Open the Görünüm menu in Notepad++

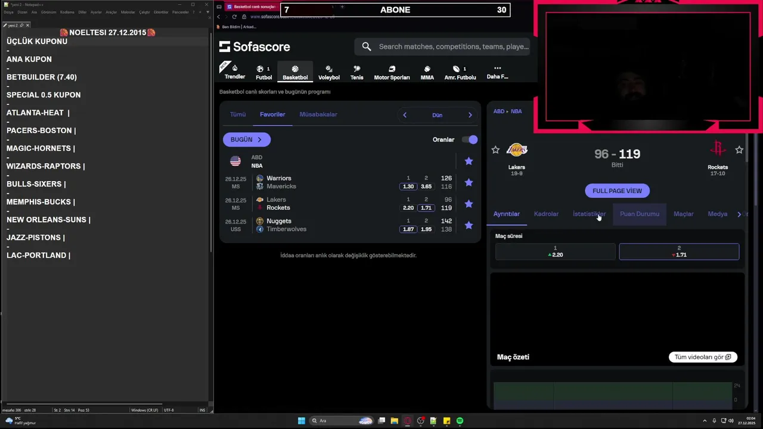tap(48, 12)
